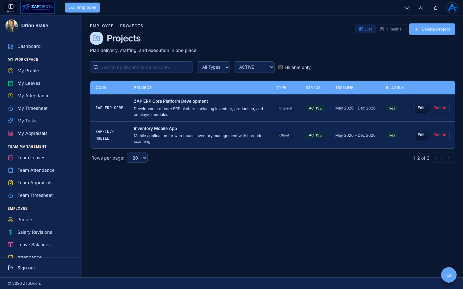Click the PROJECT column header
463x289 pixels.
click(143, 88)
